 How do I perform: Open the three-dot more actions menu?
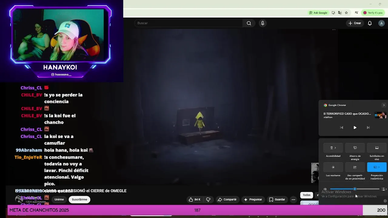click(x=293, y=200)
